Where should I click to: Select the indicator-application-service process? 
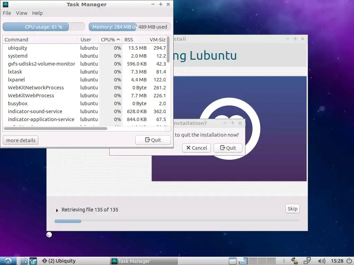(x=85, y=119)
